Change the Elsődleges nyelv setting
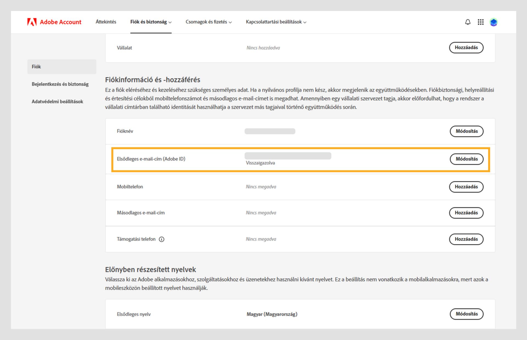 [466, 314]
